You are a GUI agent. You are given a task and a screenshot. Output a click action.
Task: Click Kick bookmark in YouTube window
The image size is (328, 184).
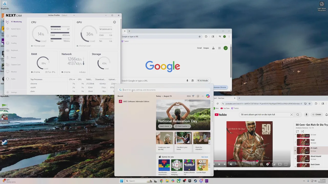(216, 108)
